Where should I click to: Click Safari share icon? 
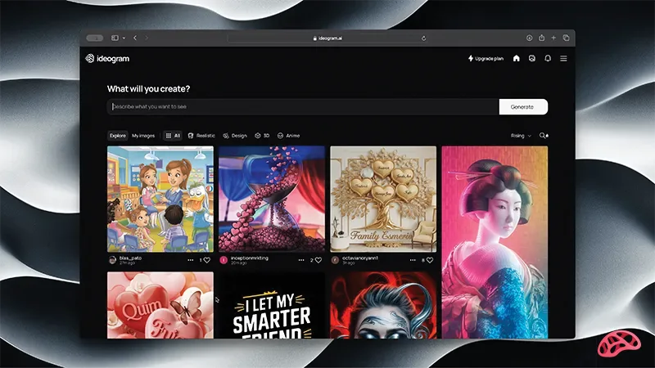[541, 38]
